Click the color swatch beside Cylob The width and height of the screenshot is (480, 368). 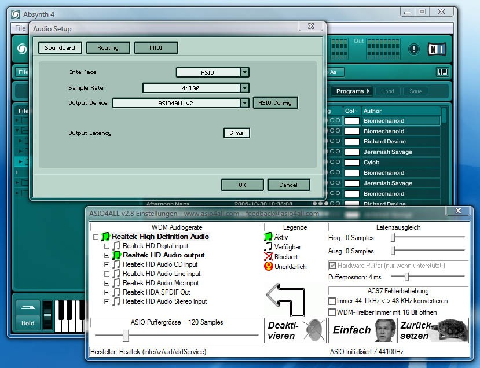(352, 163)
